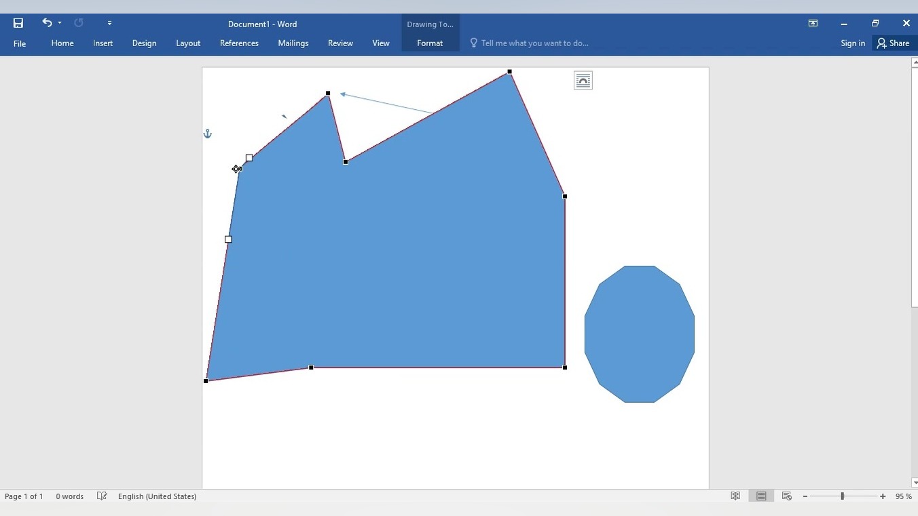The image size is (918, 516).
Task: Switch to the Home tab
Action: coord(62,43)
